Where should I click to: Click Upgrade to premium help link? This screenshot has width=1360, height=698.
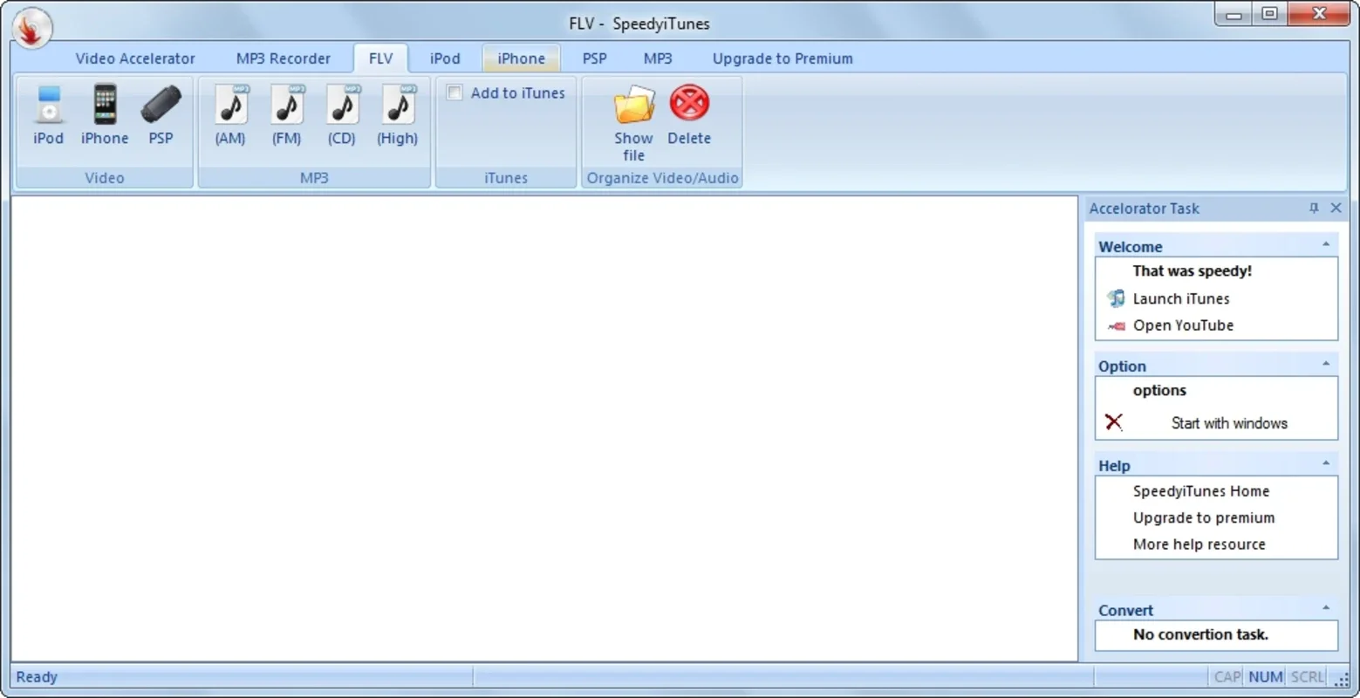tap(1204, 517)
